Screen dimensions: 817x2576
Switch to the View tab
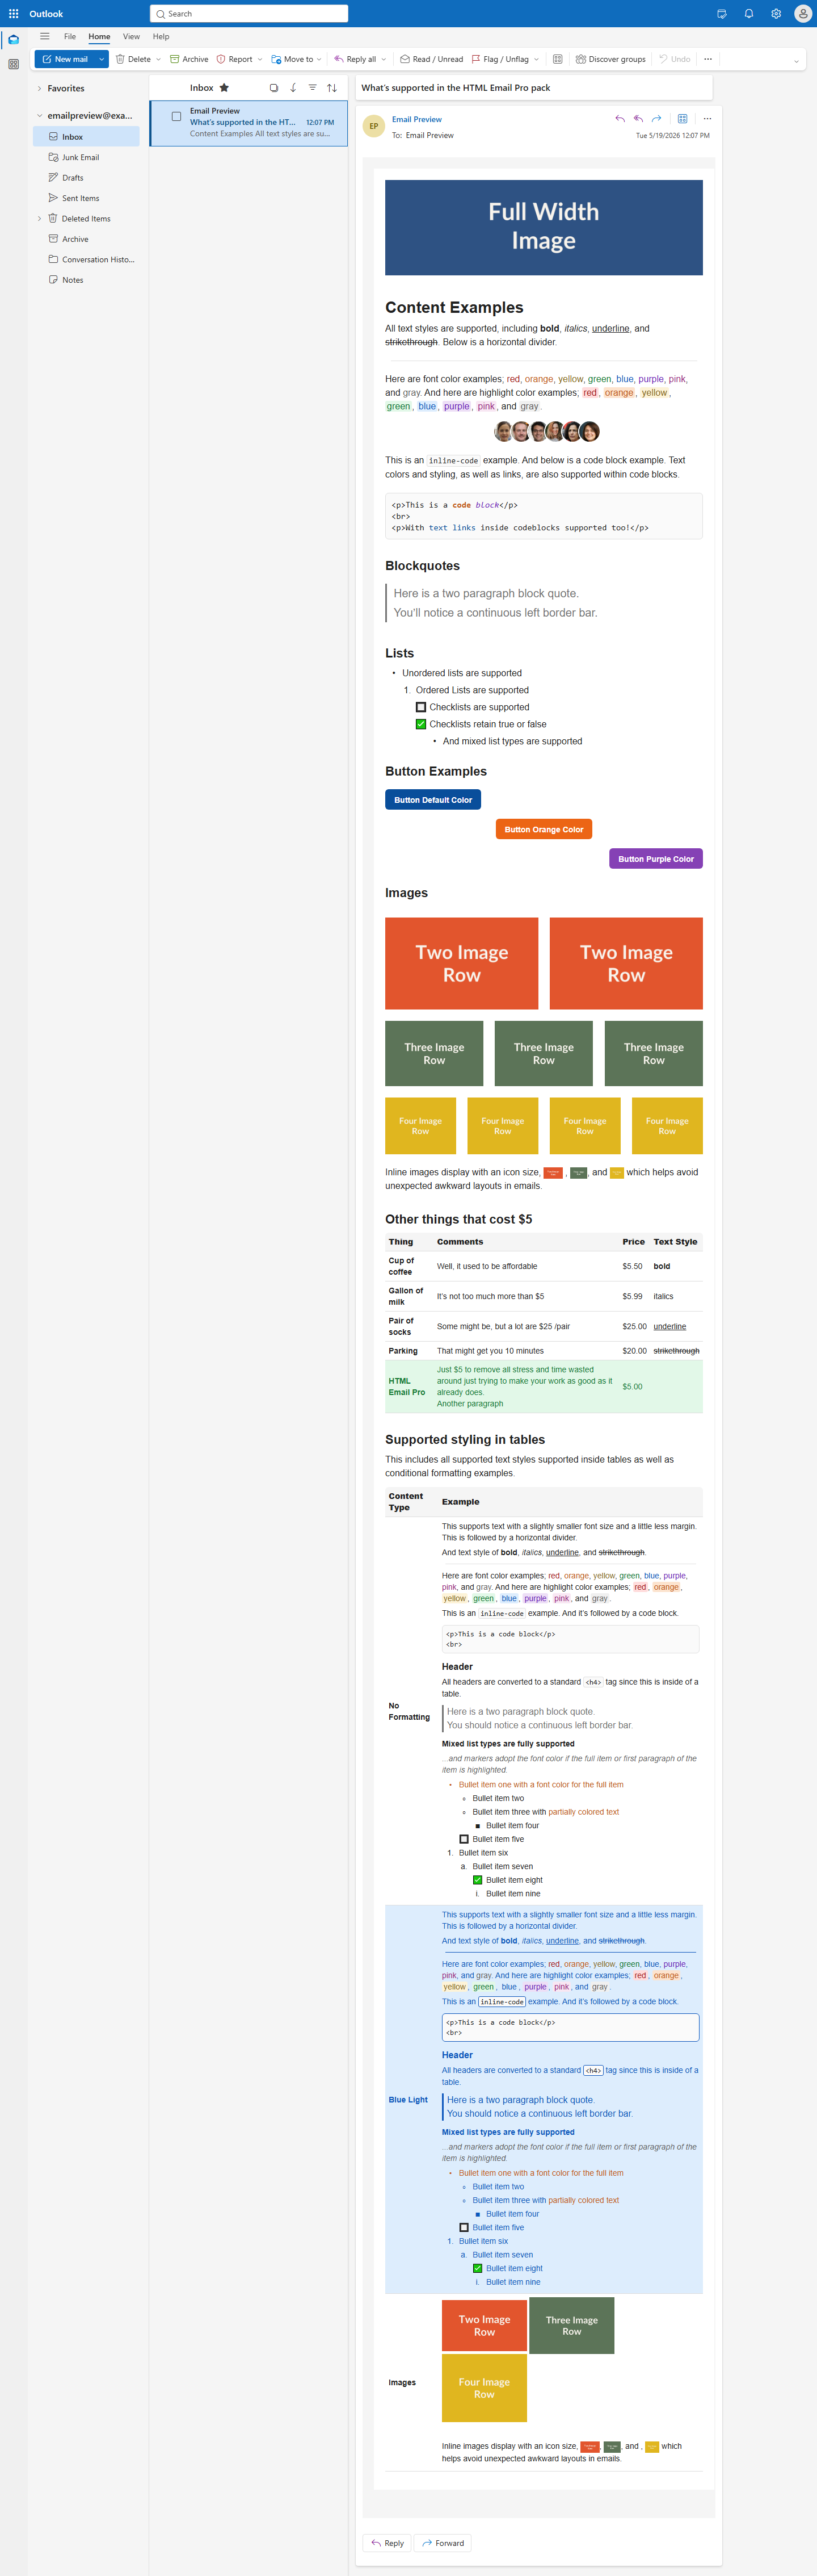click(x=131, y=37)
